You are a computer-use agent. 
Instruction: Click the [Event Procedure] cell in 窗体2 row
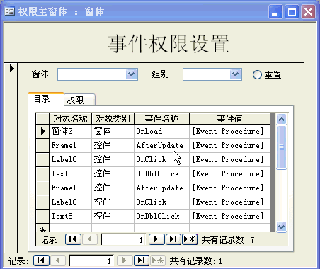(229, 131)
